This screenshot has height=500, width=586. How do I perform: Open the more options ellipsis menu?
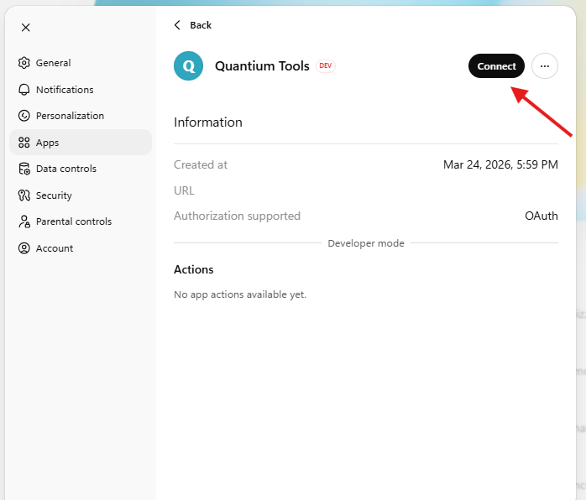(x=545, y=66)
